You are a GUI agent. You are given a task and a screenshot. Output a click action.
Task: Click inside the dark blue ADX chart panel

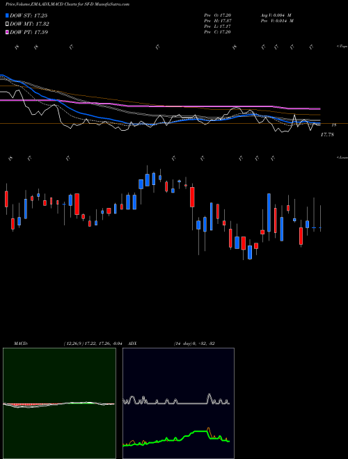click(178, 403)
